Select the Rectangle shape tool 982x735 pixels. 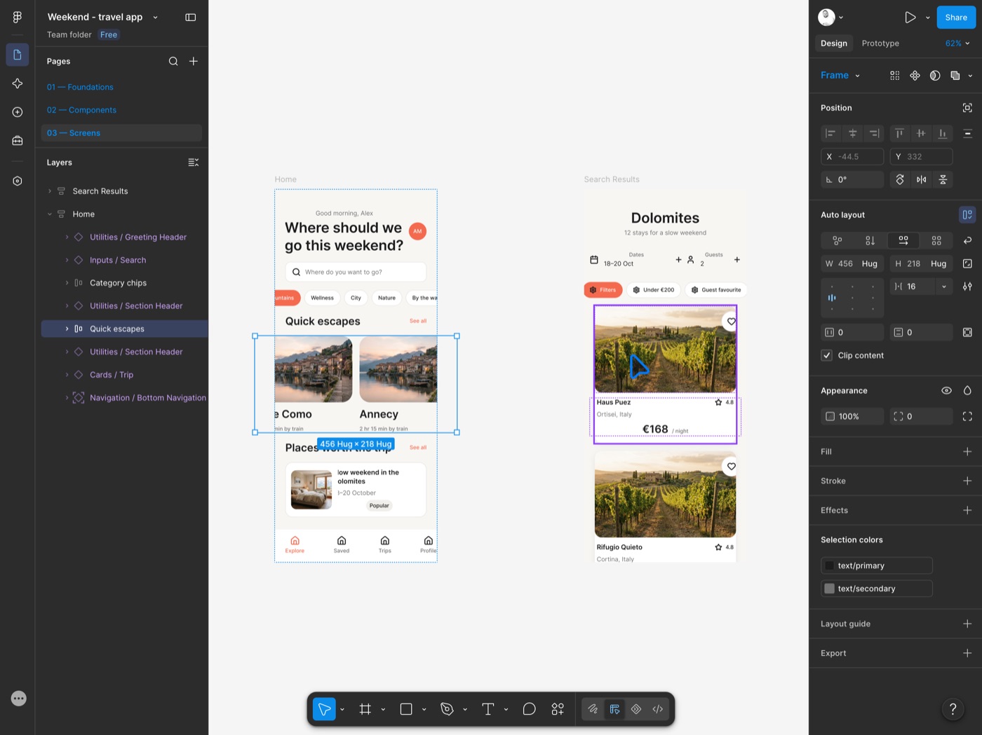406,709
